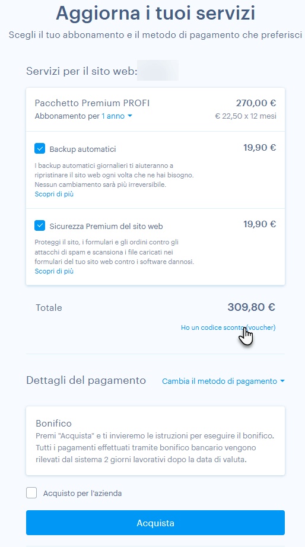
Task: Select the Bonifico payment details card
Action: [x=155, y=441]
